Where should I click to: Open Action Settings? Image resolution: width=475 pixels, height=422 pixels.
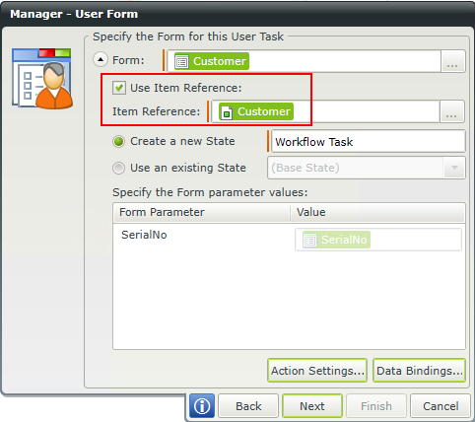pyautogui.click(x=317, y=371)
